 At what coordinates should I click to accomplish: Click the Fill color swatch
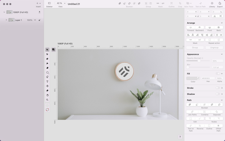click(x=191, y=78)
